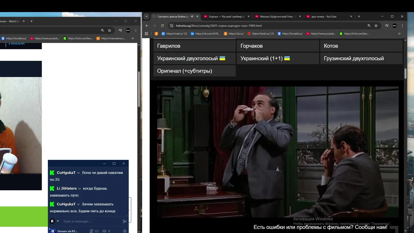Switch to Михаил Шуфутинский Утки tab
The width and height of the screenshot is (414, 233).
coord(278,17)
